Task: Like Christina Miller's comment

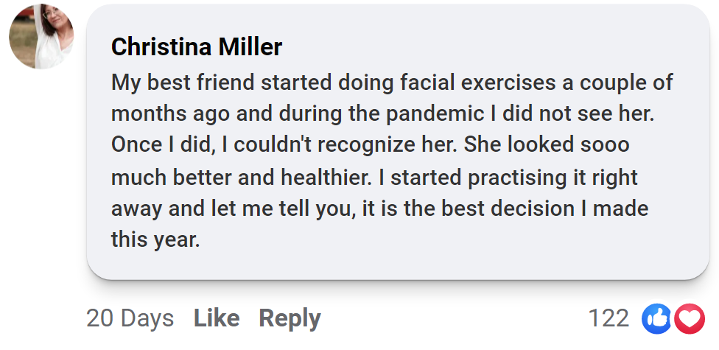Action: click(x=216, y=318)
